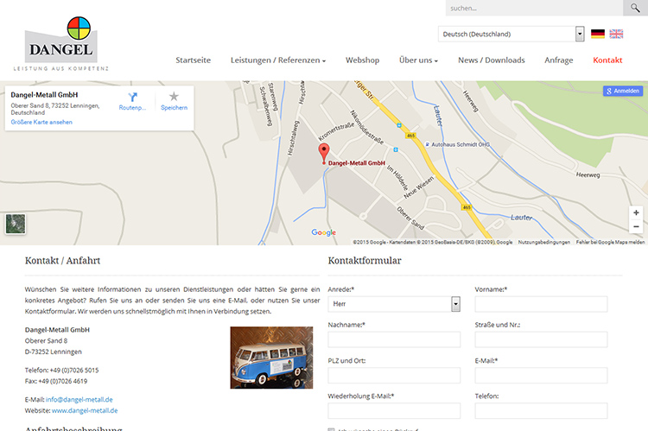
Task: Click the red Dangel-Metall map pin
Action: [x=324, y=153]
